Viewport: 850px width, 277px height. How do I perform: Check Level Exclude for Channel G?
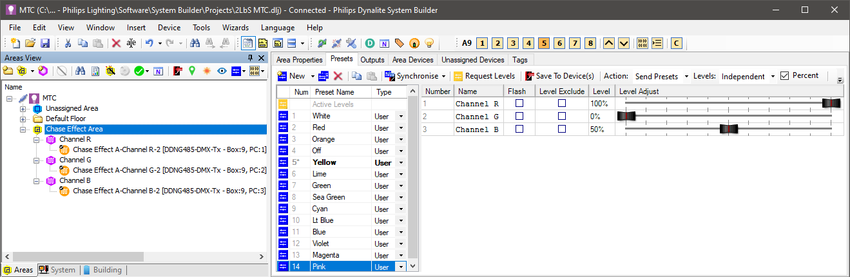coord(562,116)
